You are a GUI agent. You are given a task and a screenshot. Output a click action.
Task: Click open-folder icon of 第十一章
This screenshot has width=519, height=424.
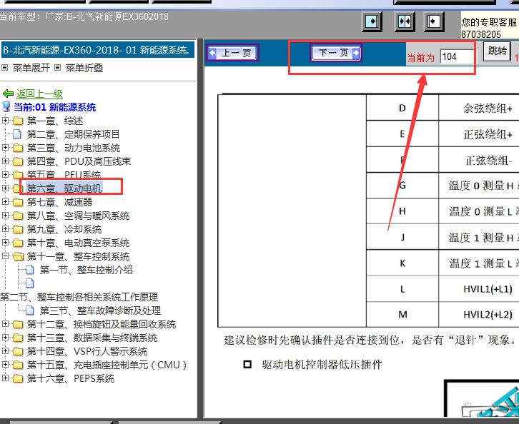(18, 256)
